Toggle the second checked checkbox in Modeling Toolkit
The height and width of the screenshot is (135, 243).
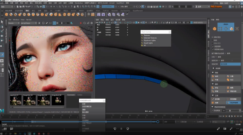pyautogui.click(x=213, y=49)
